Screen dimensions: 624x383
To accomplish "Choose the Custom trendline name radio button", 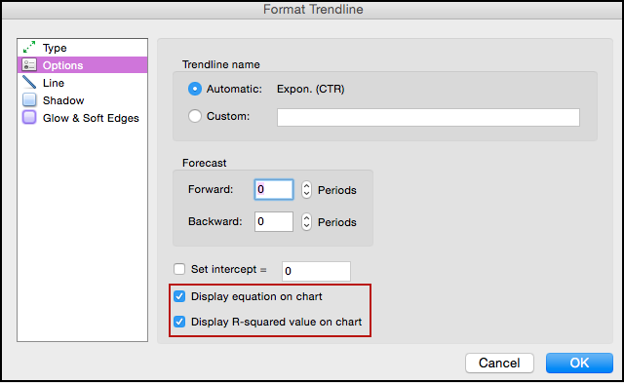I will (195, 116).
